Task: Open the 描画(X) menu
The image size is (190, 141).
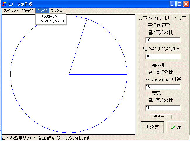Action: coord(27,11)
